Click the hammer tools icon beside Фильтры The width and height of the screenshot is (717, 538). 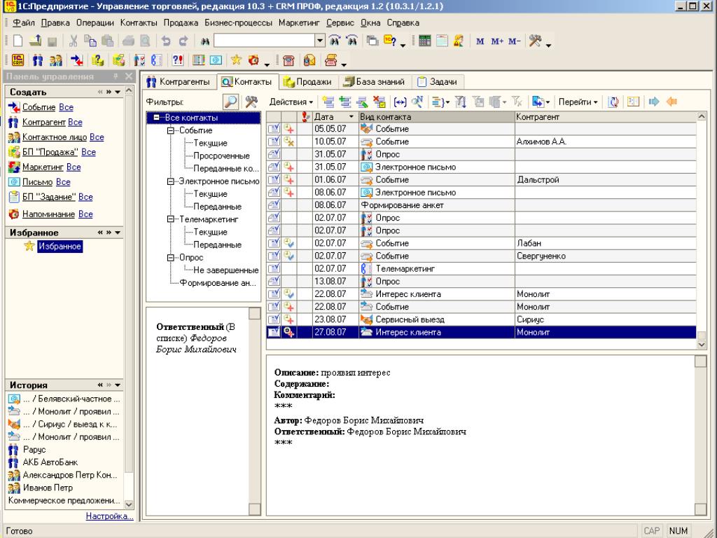click(x=251, y=102)
